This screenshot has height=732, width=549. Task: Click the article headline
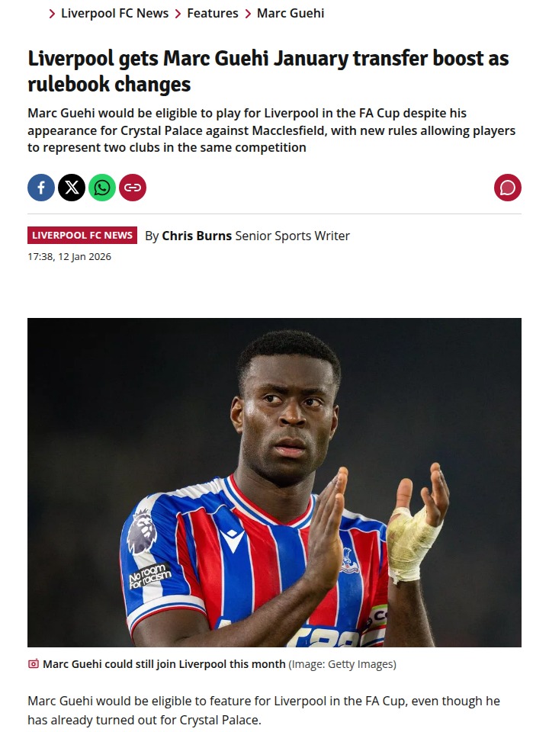click(268, 71)
